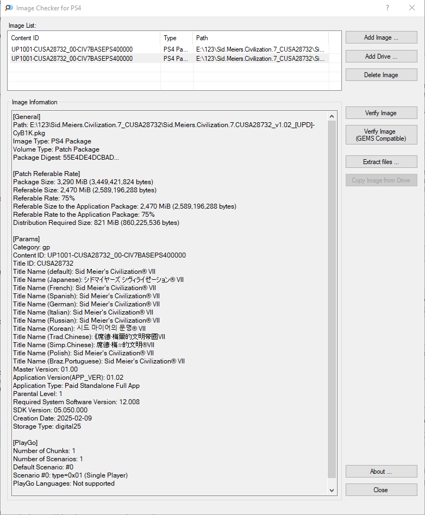The width and height of the screenshot is (425, 515).
Task: Sort by Path column header
Action: (261, 38)
